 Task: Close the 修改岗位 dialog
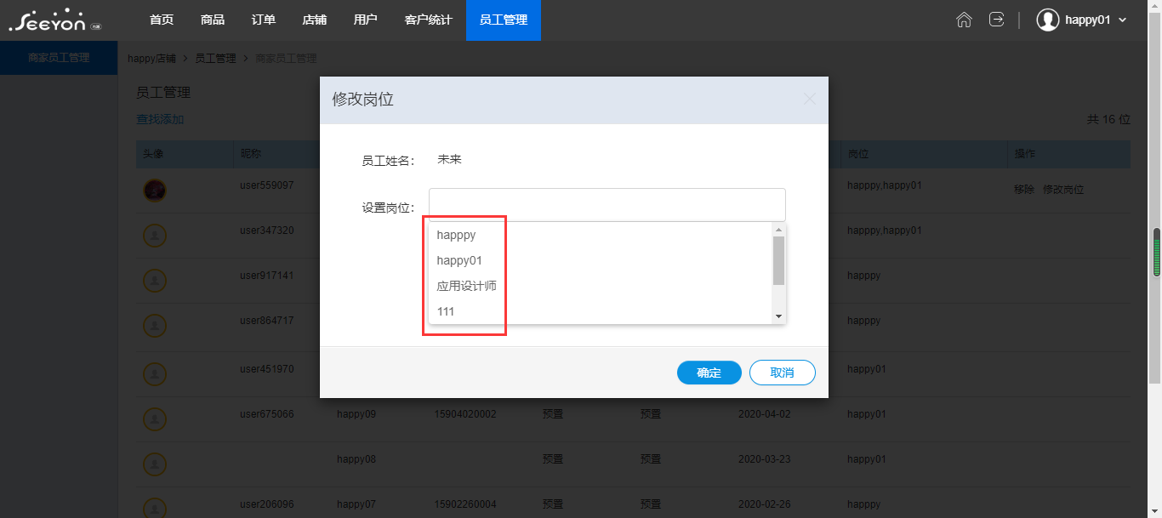(x=810, y=99)
